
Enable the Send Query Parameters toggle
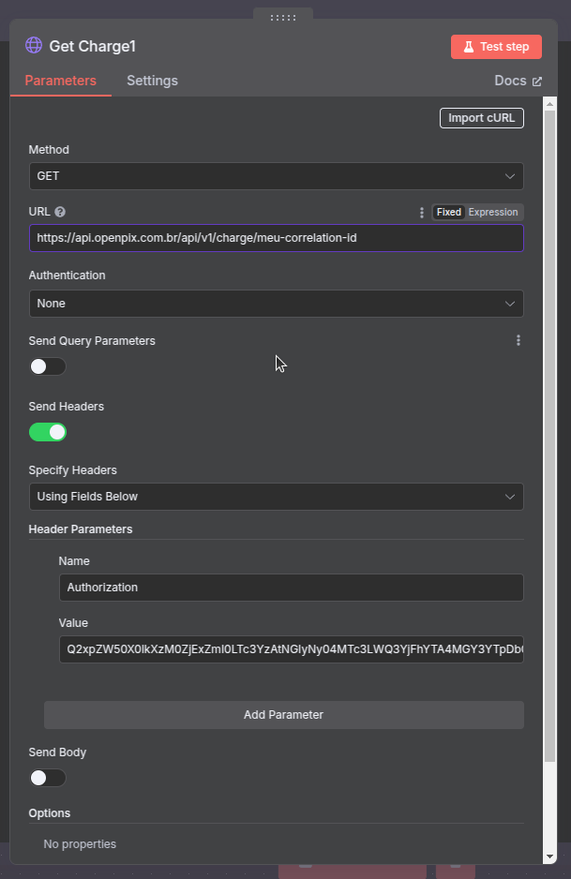pyautogui.click(x=47, y=366)
